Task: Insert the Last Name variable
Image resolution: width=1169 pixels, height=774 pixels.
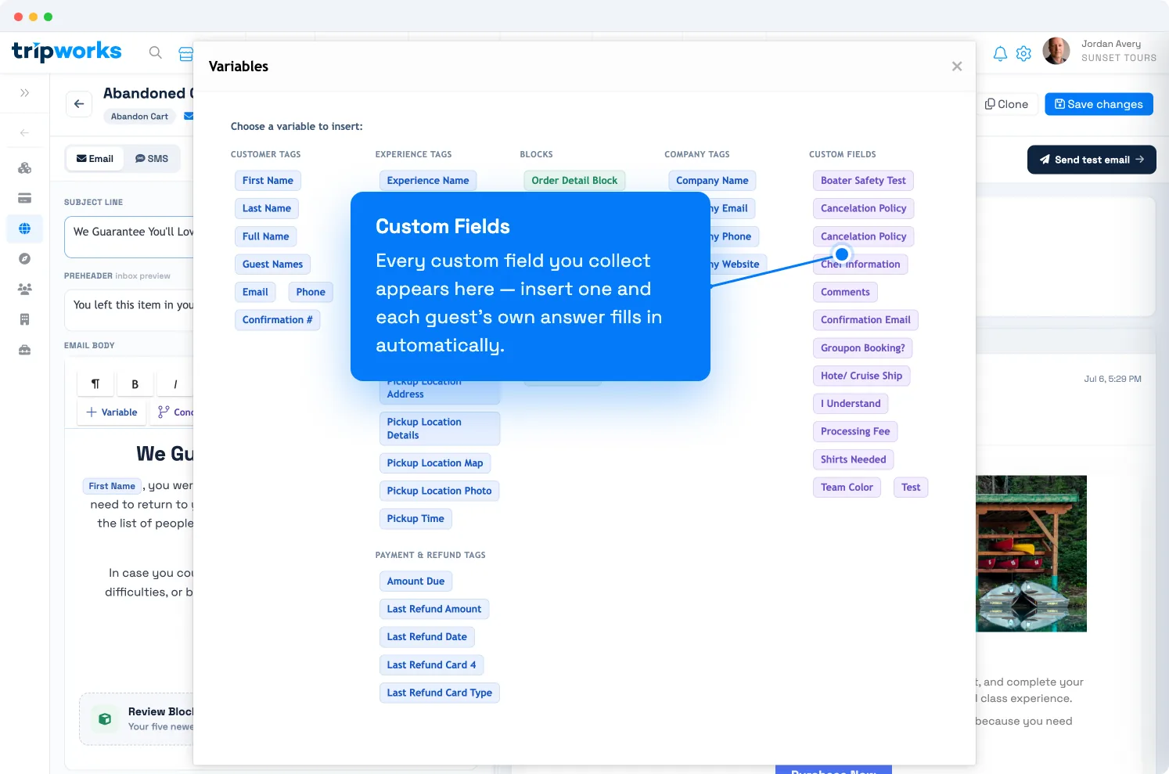Action: point(267,209)
